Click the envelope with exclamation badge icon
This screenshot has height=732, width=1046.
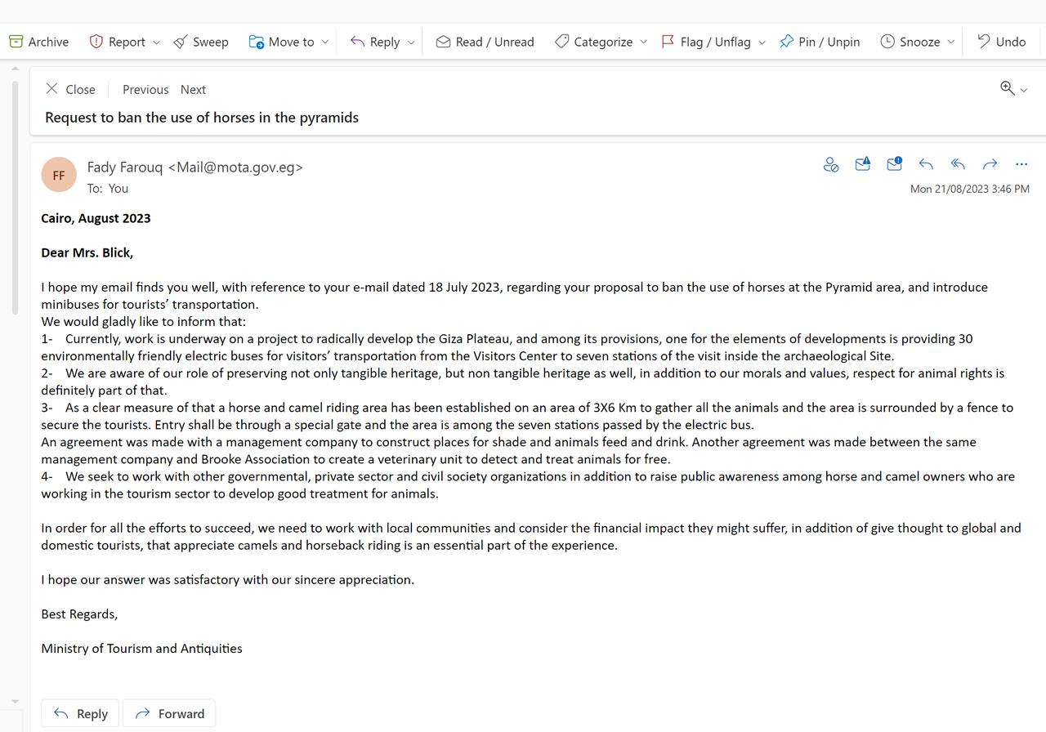point(894,164)
